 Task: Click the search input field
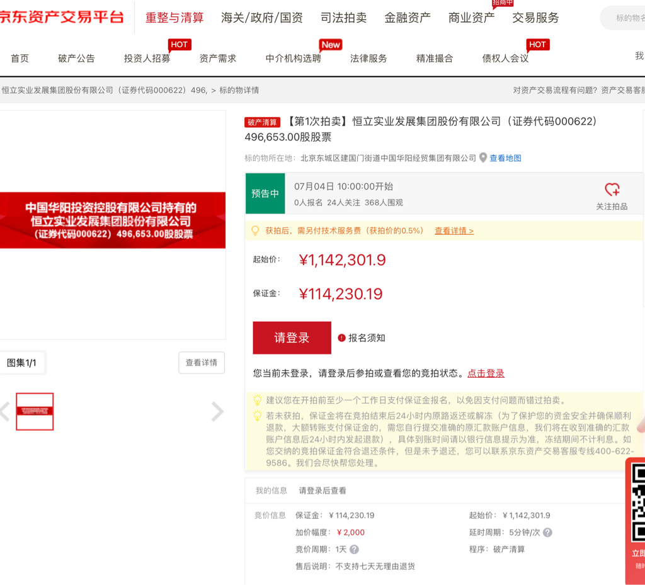click(623, 18)
